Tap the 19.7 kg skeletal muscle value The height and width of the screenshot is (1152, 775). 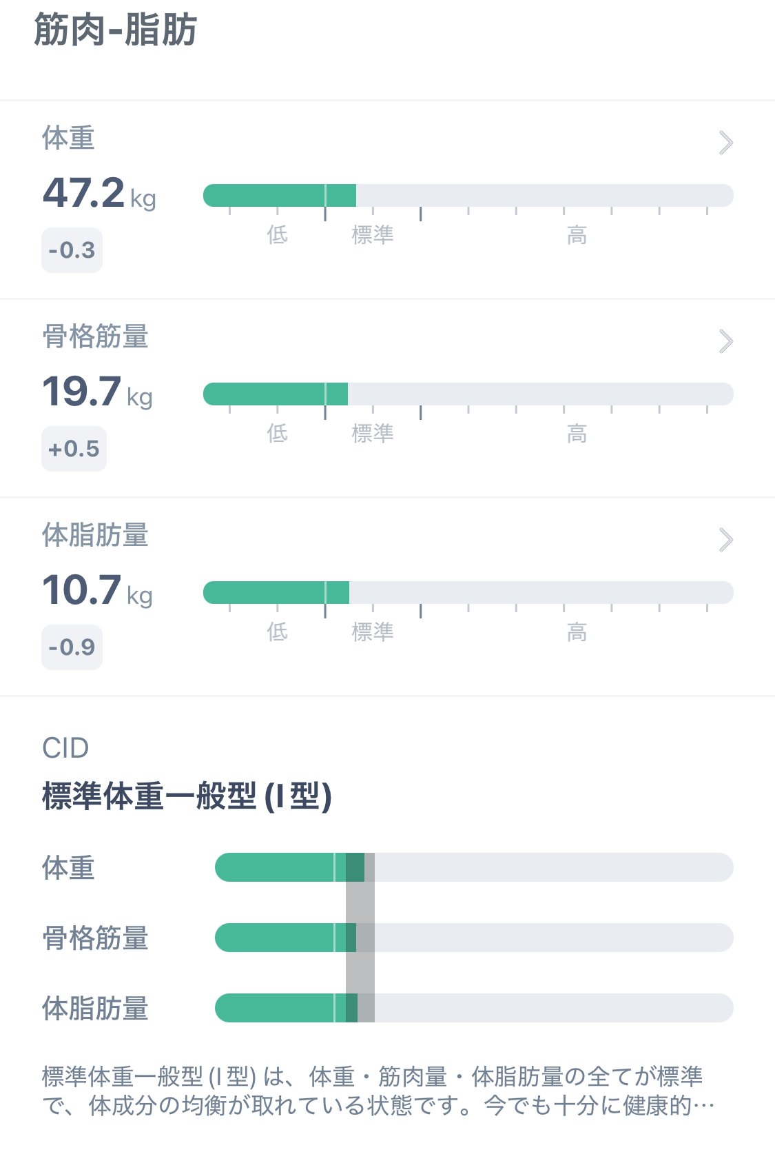(97, 392)
